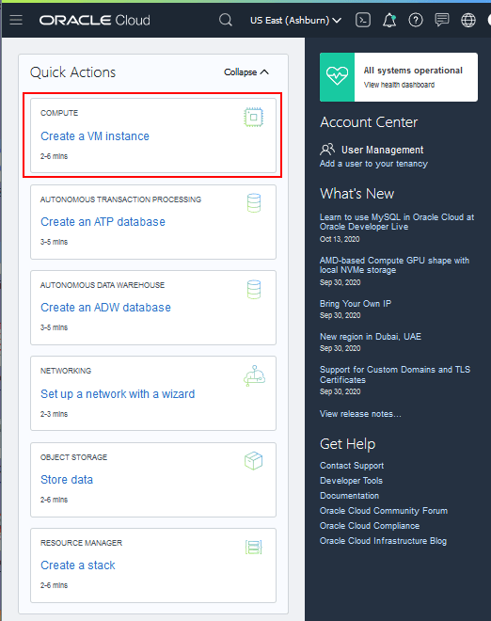Click the Account Center heading
491x621 pixels.
coord(369,122)
